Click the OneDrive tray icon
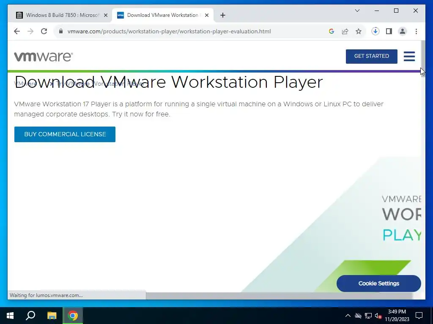Image resolution: width=433 pixels, height=324 pixels. [358, 316]
